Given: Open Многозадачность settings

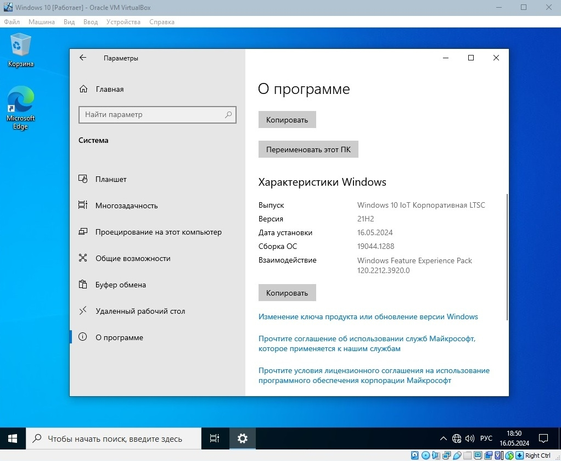Looking at the screenshot, I should click(158, 205).
